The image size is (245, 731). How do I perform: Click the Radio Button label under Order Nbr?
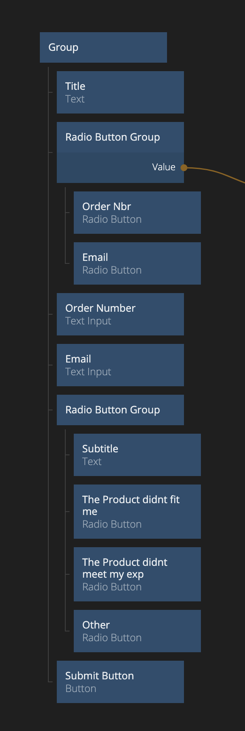point(112,219)
